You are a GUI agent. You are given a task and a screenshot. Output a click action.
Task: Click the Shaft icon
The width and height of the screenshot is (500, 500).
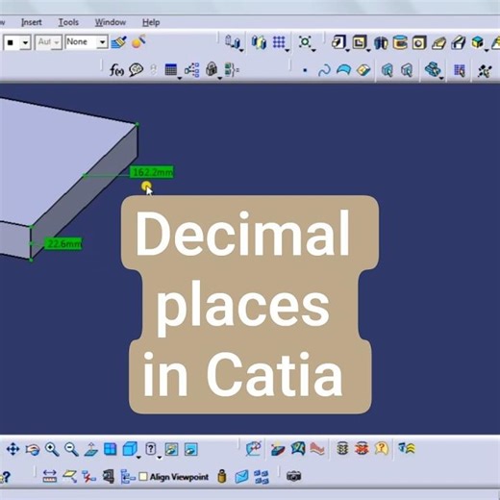(381, 42)
